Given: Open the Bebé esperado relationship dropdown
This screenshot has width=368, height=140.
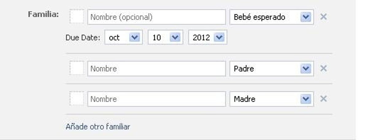Looking at the screenshot, I should (x=271, y=17).
